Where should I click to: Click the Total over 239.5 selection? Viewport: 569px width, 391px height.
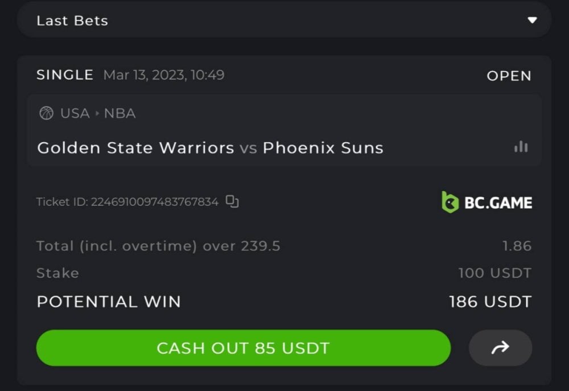tap(158, 246)
